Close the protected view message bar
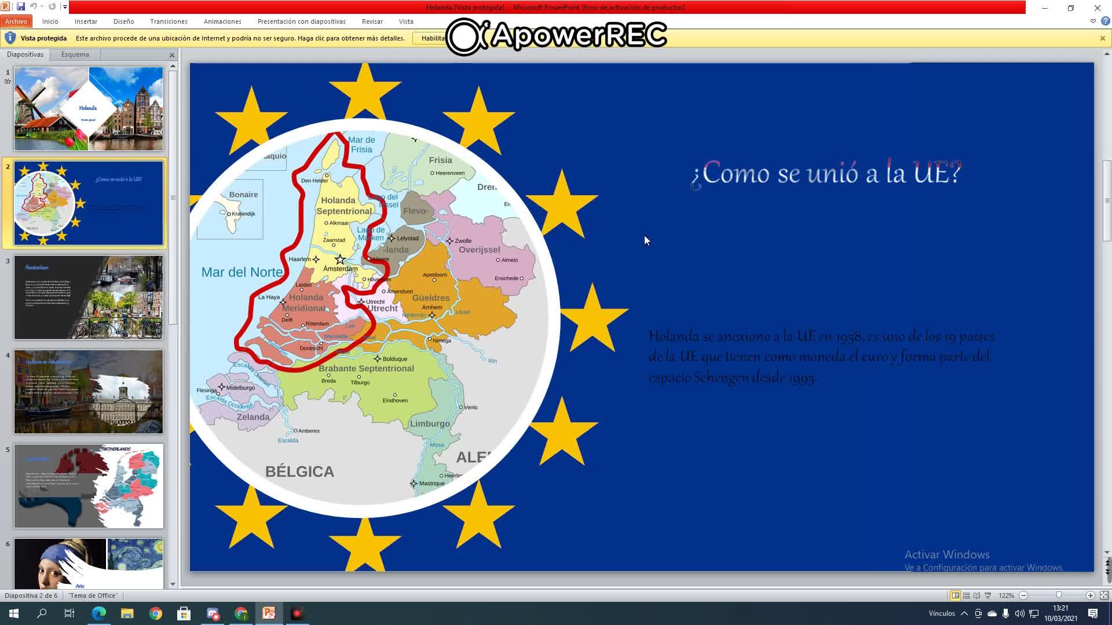Image resolution: width=1112 pixels, height=625 pixels. point(1102,38)
